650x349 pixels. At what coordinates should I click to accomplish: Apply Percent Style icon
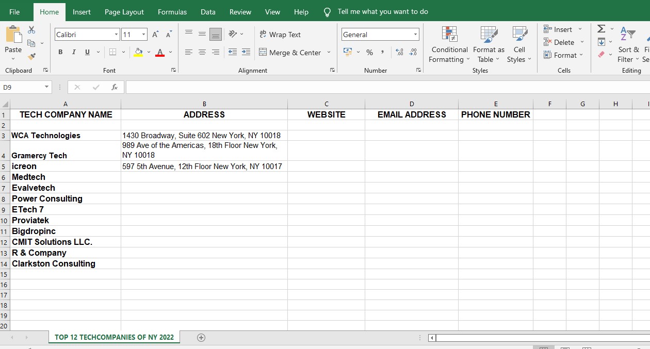pos(369,52)
